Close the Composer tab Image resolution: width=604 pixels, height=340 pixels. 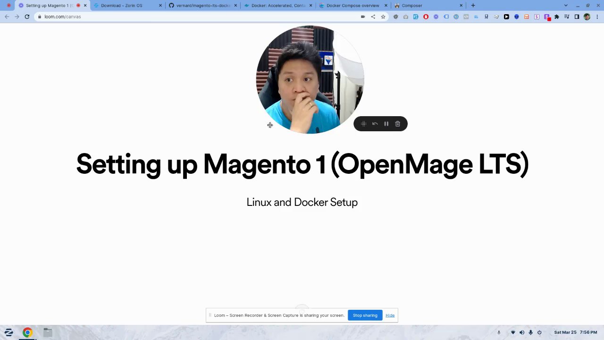click(461, 5)
